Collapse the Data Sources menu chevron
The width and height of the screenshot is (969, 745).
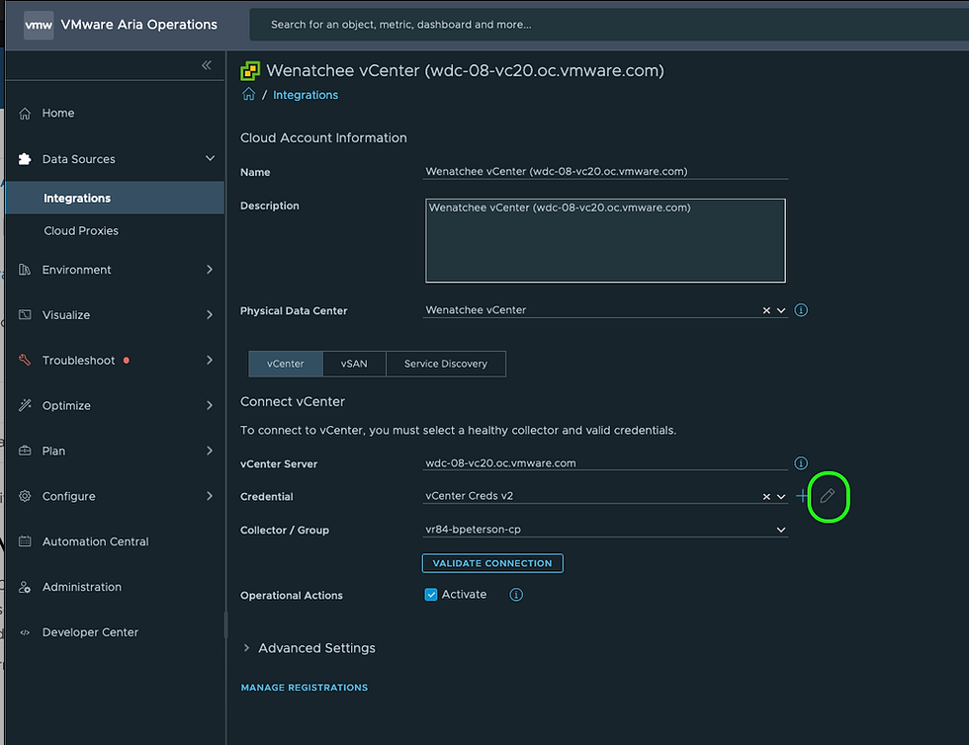(210, 159)
